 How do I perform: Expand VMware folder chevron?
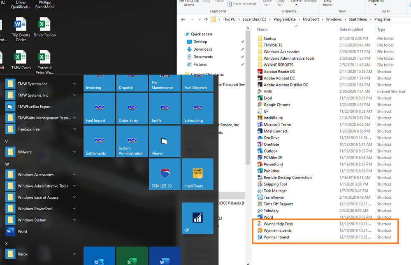[x=74, y=152]
